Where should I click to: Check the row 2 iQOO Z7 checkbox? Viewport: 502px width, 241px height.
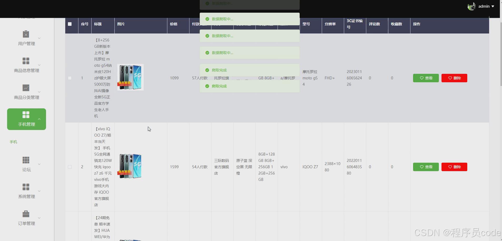click(x=70, y=167)
